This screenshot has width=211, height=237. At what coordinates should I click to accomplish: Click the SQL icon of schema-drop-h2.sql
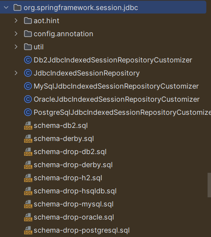28,178
